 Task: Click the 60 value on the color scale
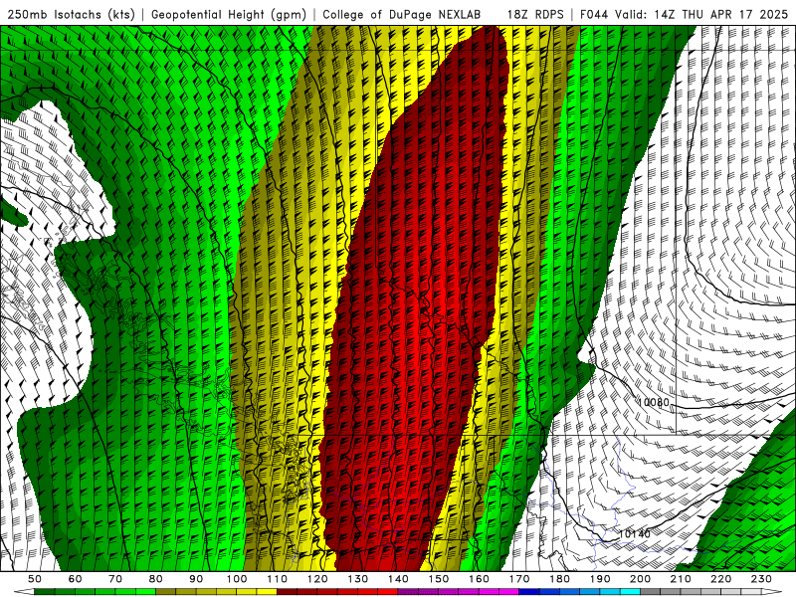(x=75, y=579)
